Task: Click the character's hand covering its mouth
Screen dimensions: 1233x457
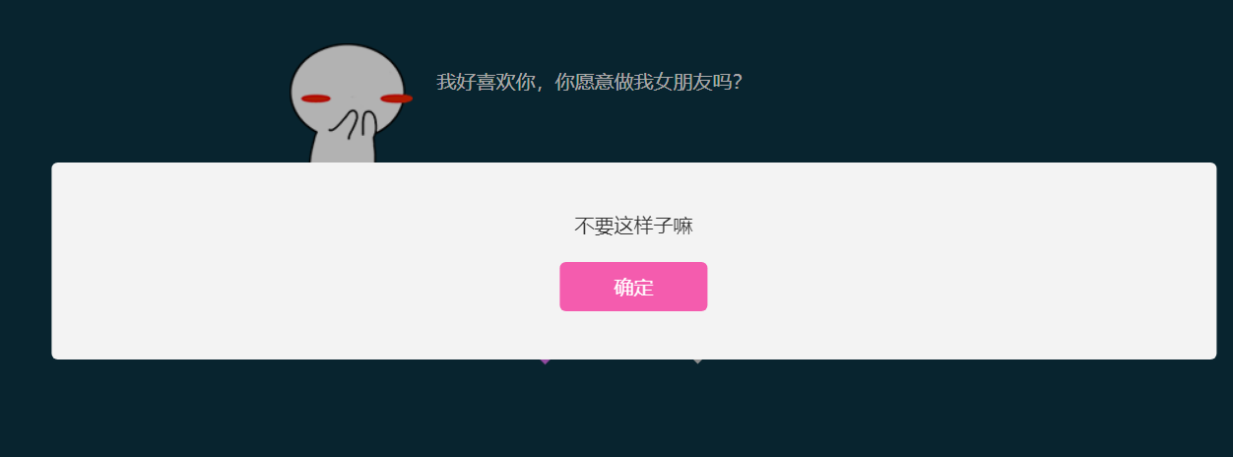Action: [x=355, y=126]
